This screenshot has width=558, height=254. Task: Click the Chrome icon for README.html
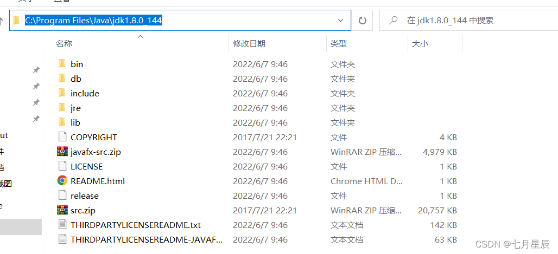coord(62,181)
